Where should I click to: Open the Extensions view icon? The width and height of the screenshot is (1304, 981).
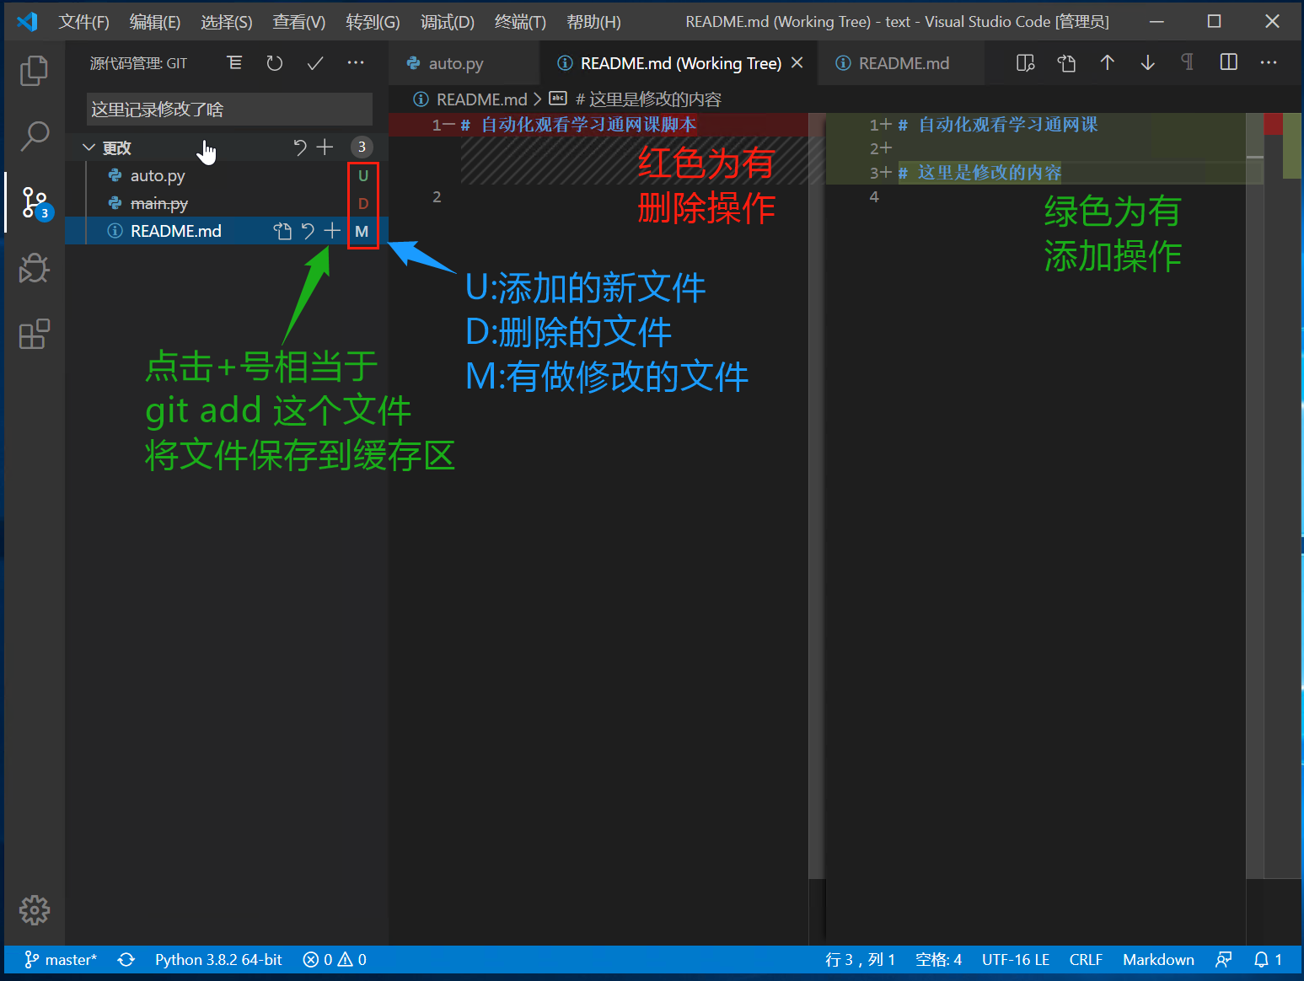pos(34,334)
